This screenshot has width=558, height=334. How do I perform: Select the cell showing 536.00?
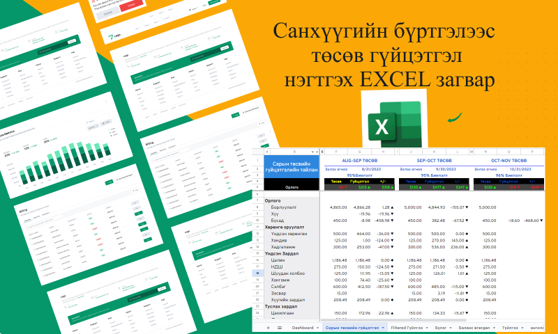pos(438,247)
